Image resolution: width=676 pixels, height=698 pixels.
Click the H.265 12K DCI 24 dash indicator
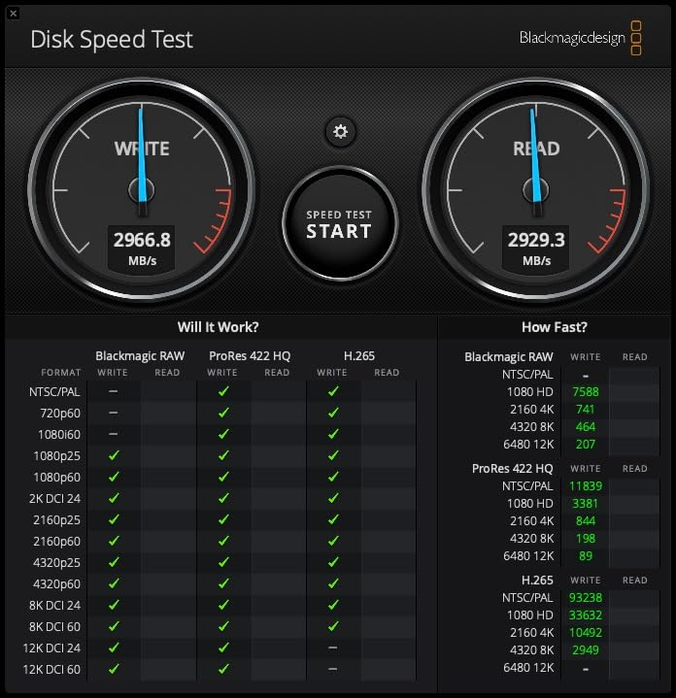[x=333, y=648]
